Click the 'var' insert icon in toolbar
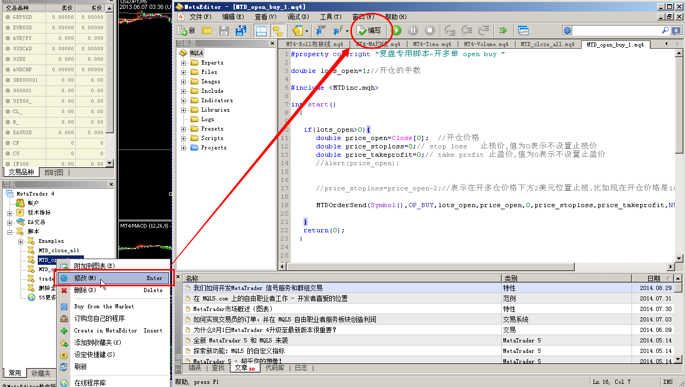685x387 pixels. pyautogui.click(x=321, y=30)
